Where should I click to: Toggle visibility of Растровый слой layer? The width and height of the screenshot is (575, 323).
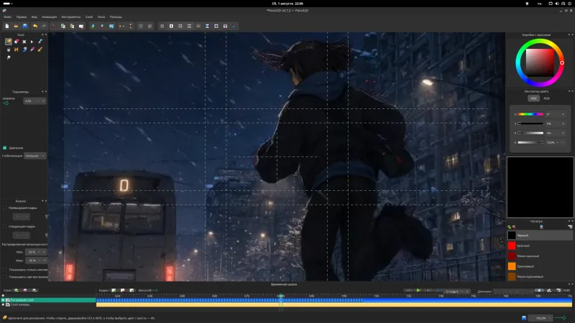(x=4, y=300)
